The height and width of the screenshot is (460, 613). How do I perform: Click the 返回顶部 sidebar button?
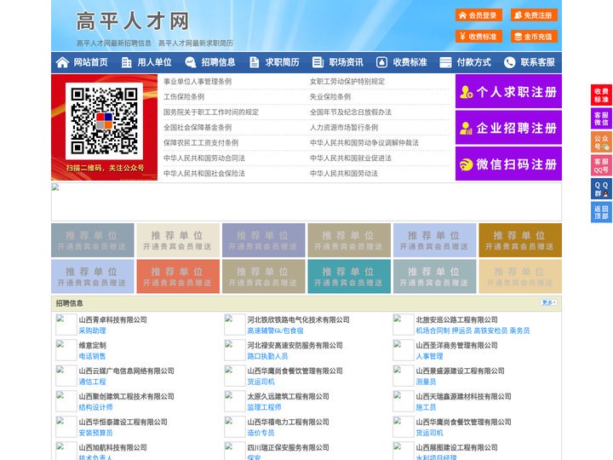pos(601,212)
